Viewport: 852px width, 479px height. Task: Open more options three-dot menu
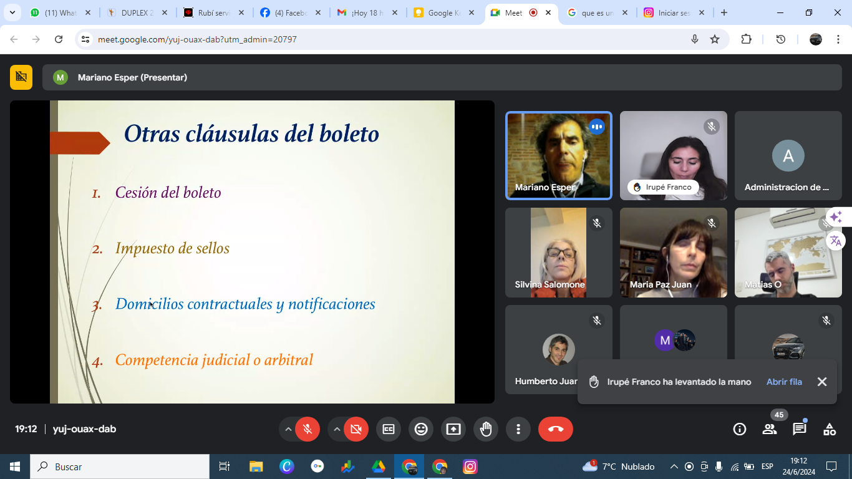tap(518, 429)
